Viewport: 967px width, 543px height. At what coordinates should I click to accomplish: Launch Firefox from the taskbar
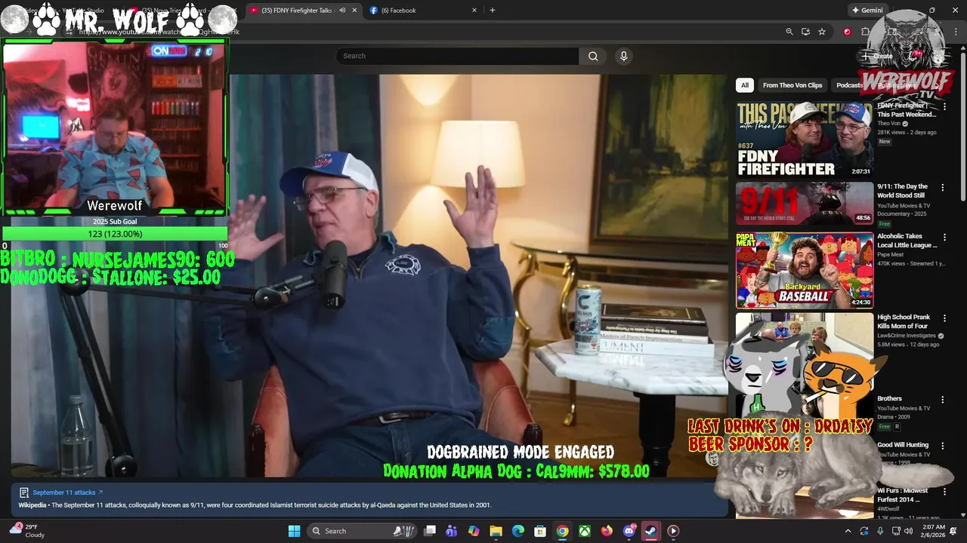(607, 531)
